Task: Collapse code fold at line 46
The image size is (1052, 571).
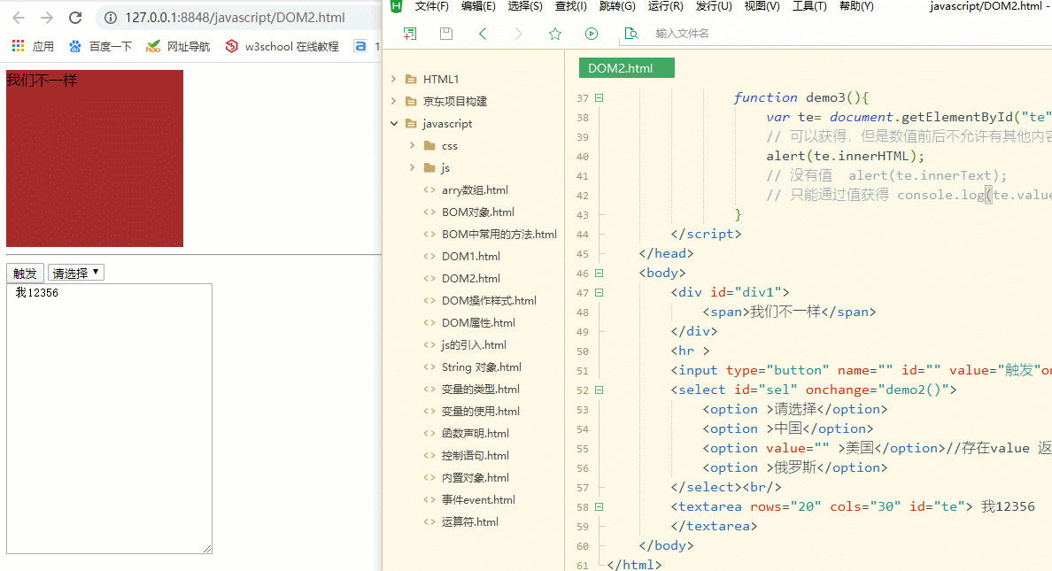Action: pyautogui.click(x=599, y=273)
